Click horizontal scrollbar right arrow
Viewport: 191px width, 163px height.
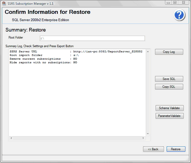[x=143, y=138]
